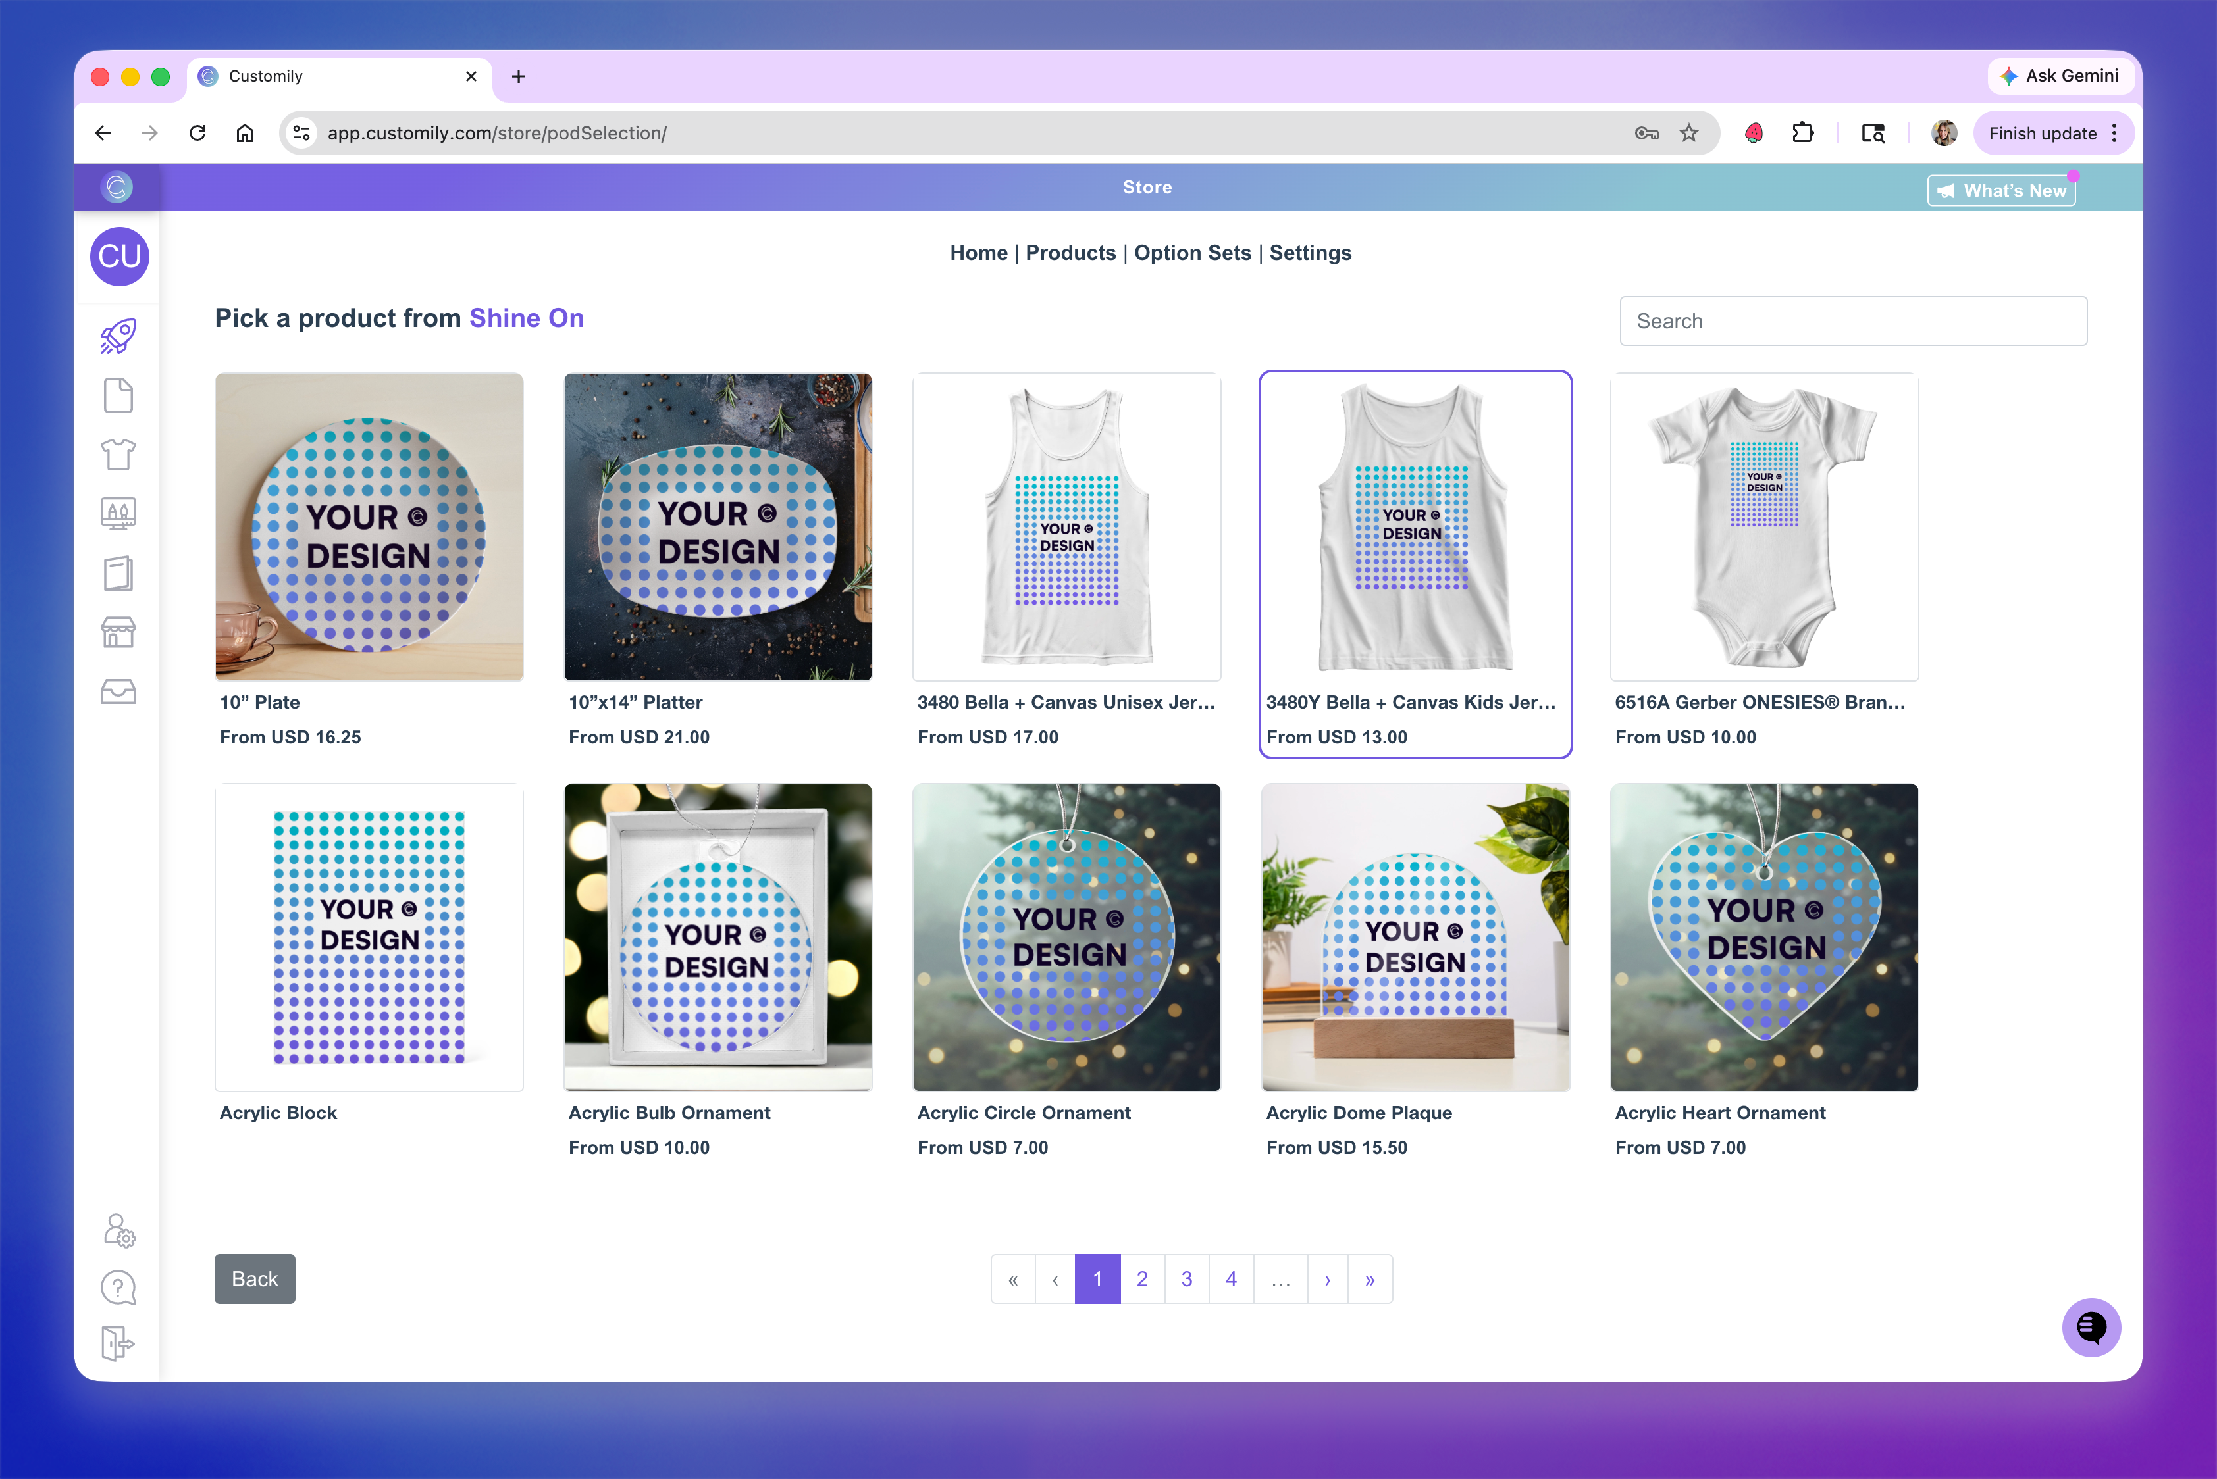Select the 10"x14" Platter thumbnail
This screenshot has height=1479, width=2217.
coord(718,526)
